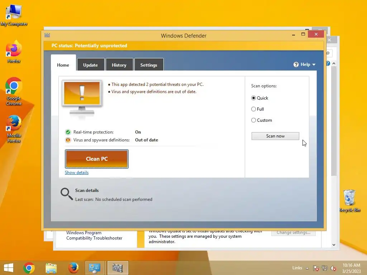
Task: Click the network tray icon
Action: pyautogui.click(x=325, y=268)
